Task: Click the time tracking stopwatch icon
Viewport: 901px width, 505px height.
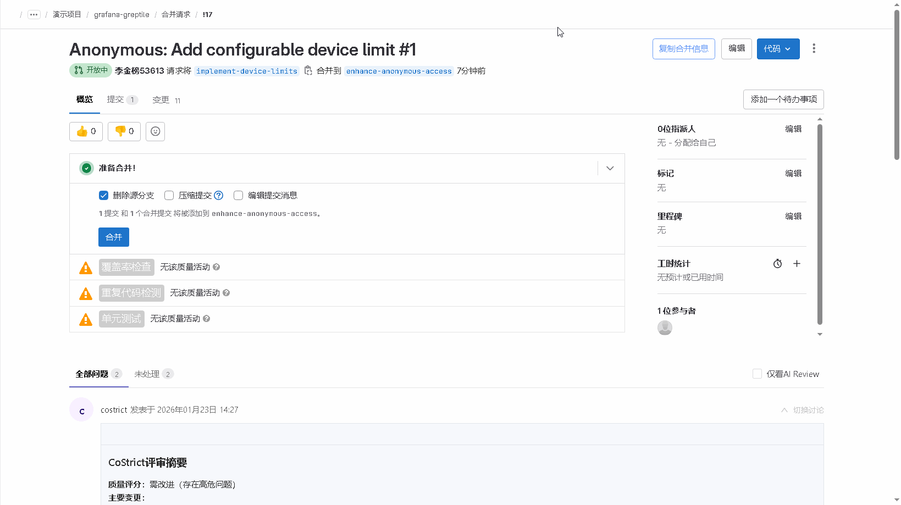Action: click(x=777, y=264)
